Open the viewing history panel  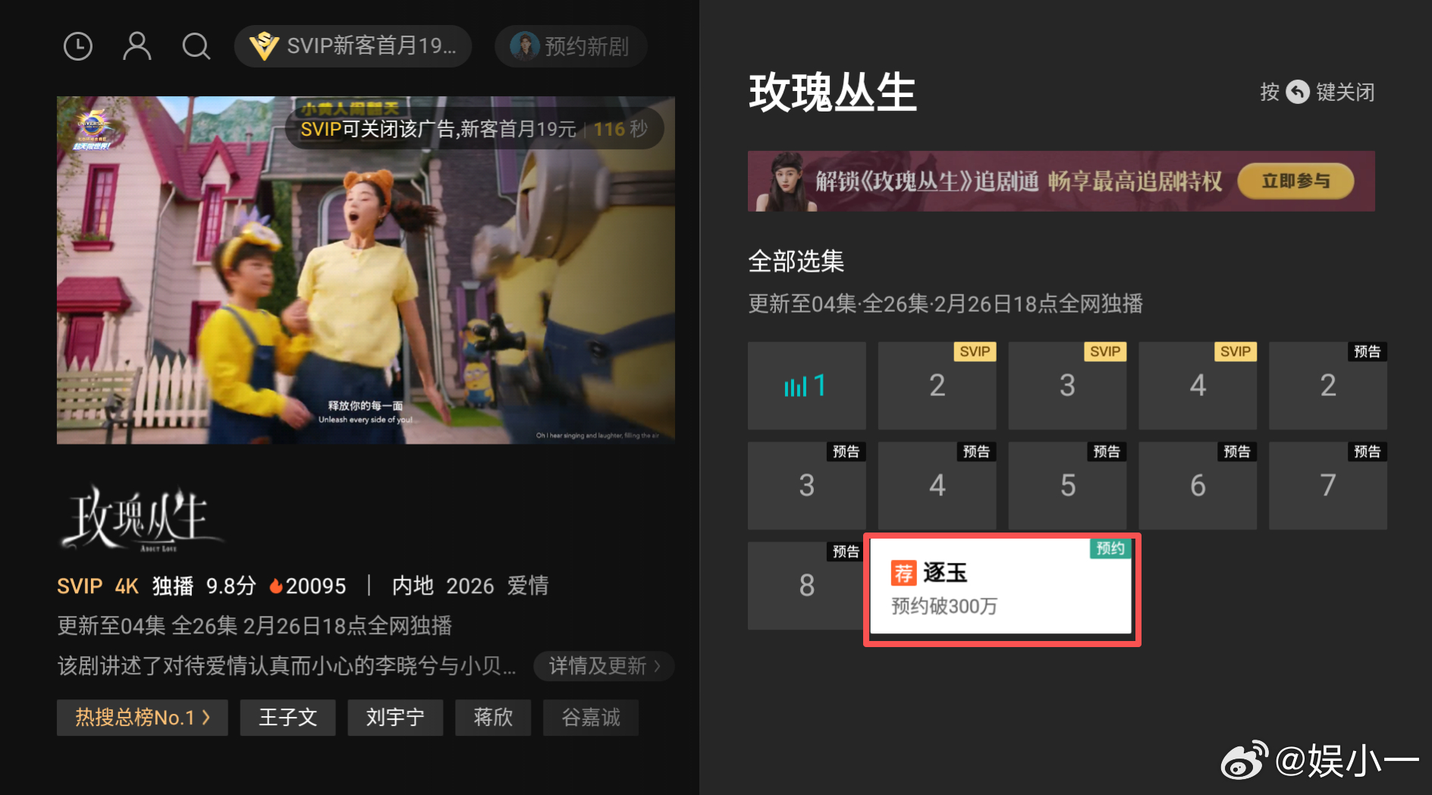tap(77, 46)
